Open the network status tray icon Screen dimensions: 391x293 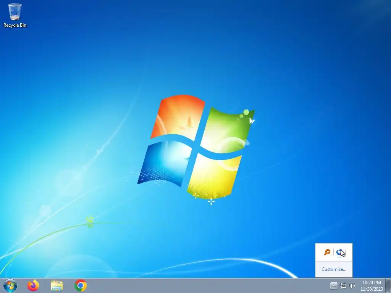click(x=343, y=286)
